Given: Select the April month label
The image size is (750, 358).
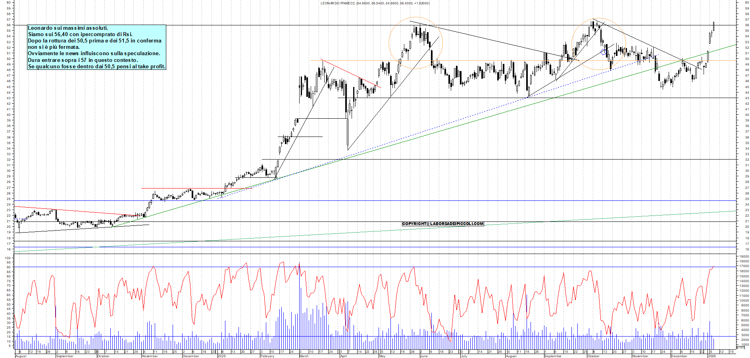Looking at the screenshot, I should (343, 356).
